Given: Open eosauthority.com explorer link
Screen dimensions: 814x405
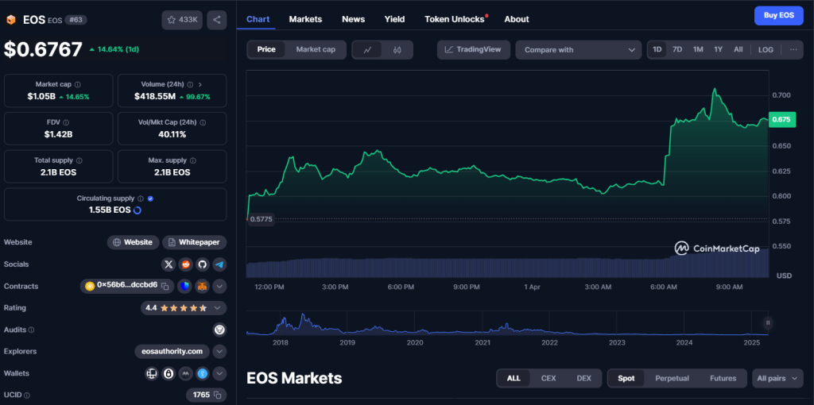Looking at the screenshot, I should point(172,352).
